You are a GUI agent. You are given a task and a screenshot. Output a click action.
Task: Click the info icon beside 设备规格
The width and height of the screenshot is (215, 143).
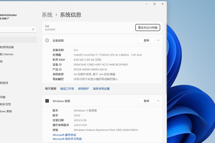[47, 40]
